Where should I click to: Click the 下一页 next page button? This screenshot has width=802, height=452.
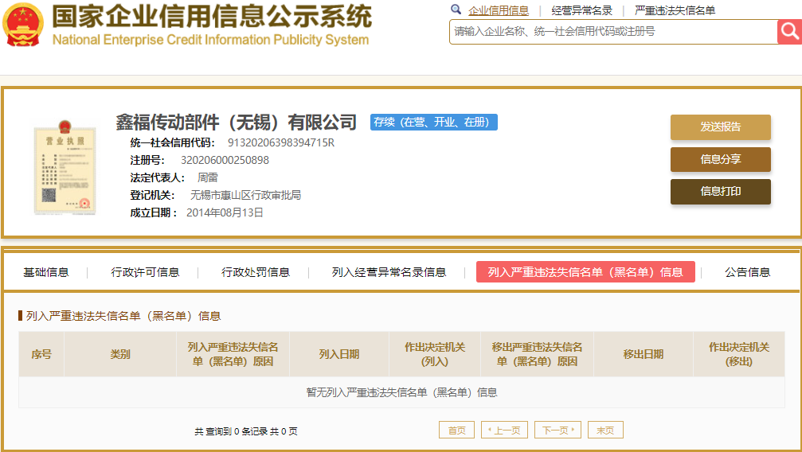(x=558, y=430)
